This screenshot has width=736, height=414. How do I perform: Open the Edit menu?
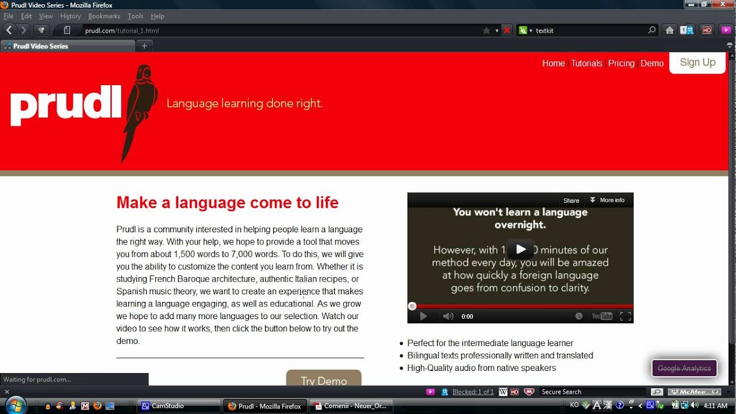(x=26, y=16)
